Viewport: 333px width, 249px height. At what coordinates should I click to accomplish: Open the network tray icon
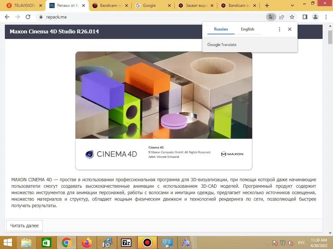pos(283,243)
